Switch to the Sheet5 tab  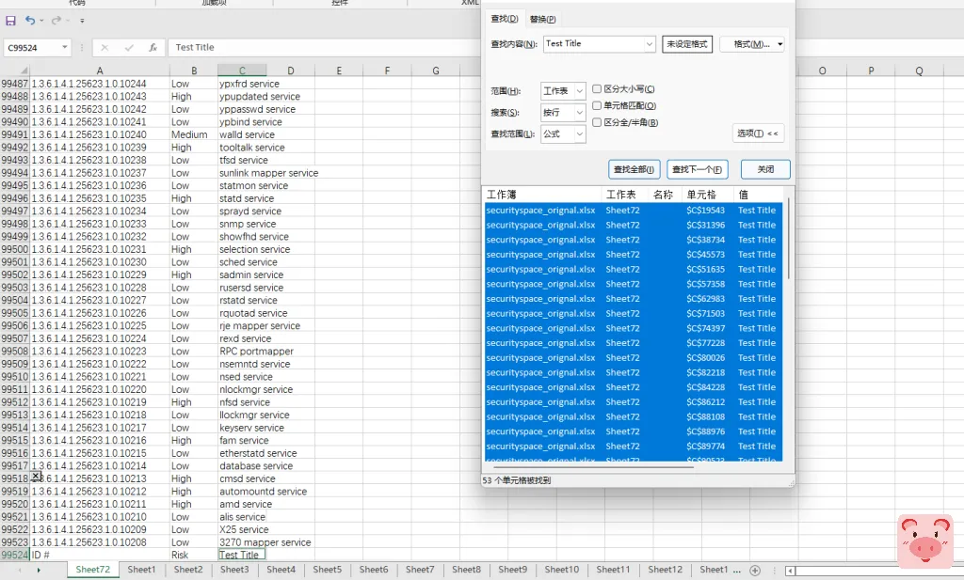point(327,570)
